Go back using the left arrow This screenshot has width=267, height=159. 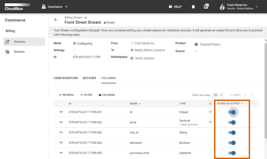[x=56, y=20]
